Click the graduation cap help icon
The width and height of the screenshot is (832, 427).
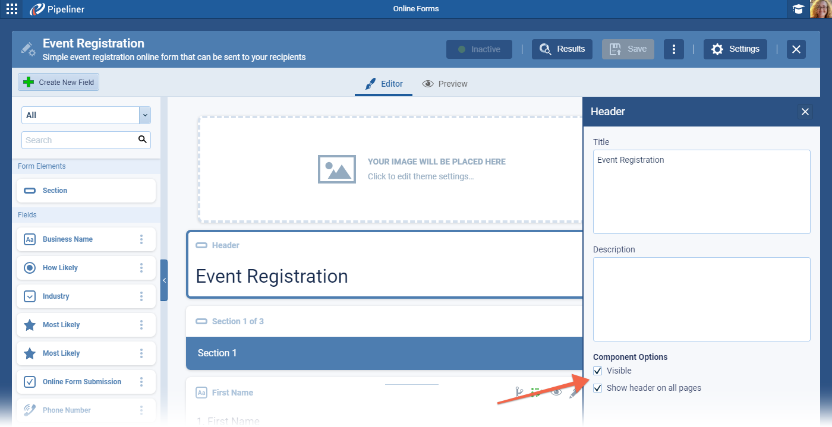[x=798, y=9]
